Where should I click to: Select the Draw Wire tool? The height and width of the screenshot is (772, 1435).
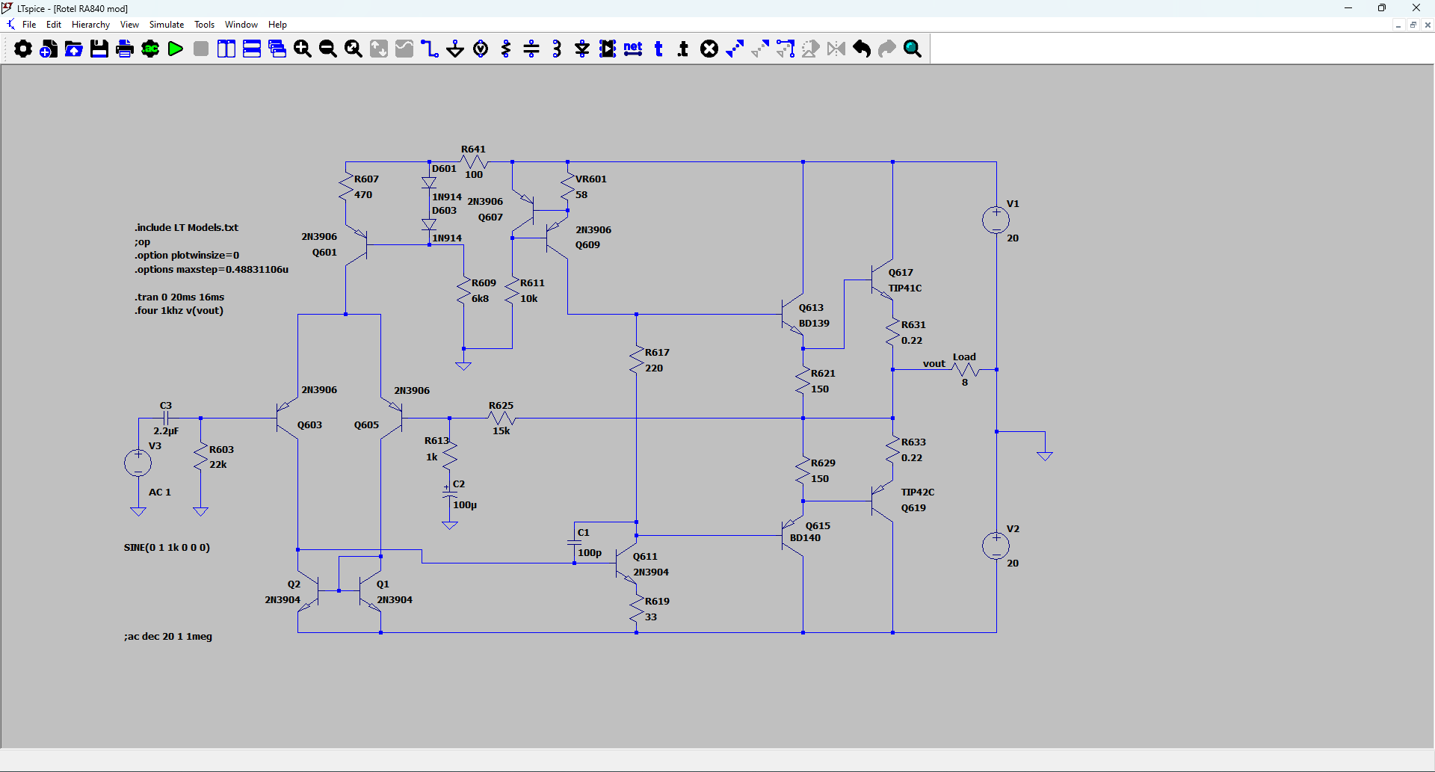click(430, 49)
